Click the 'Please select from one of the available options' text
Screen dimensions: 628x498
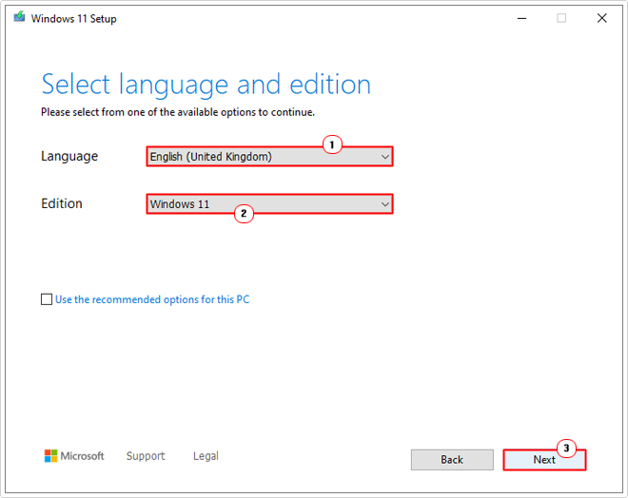178,112
